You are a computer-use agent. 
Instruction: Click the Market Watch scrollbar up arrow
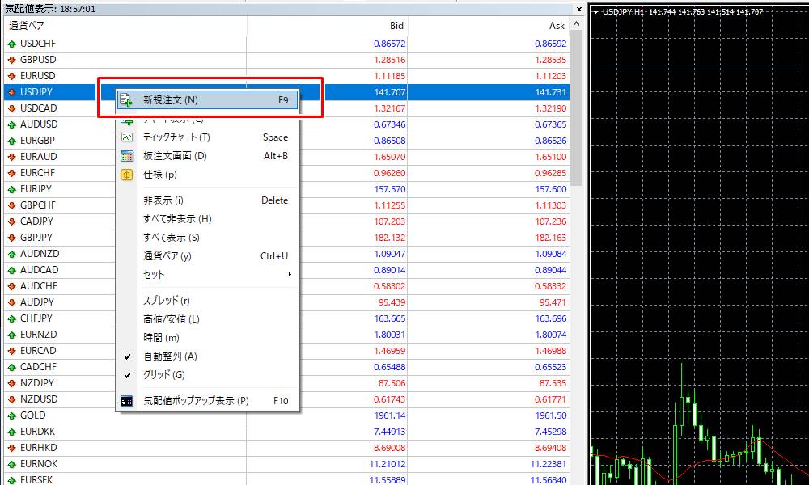click(x=575, y=24)
